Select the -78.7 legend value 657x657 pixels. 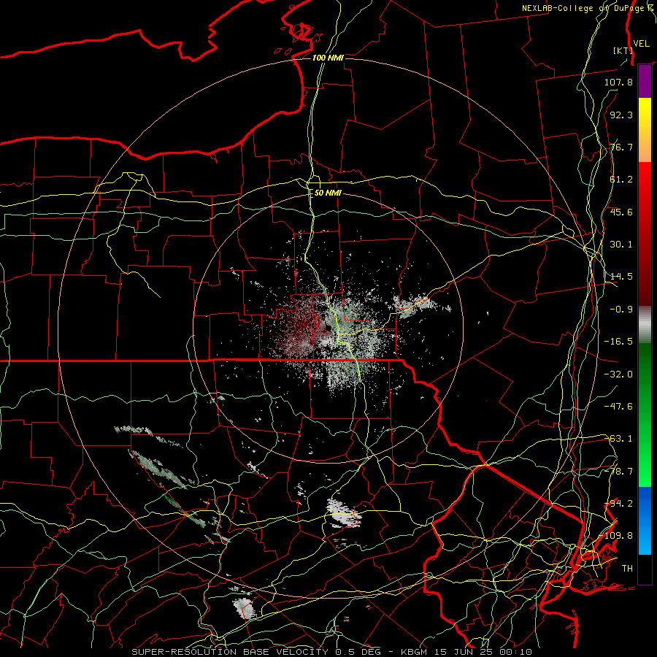point(618,472)
